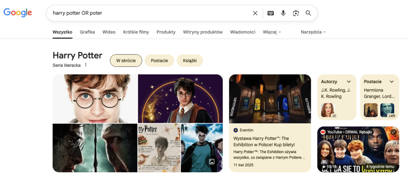Click the 11 kwi 2025 date
The width and height of the screenshot is (409, 177).
point(243,165)
